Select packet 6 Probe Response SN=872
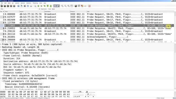Viewport: 176px width, 99px height. tap(87, 28)
